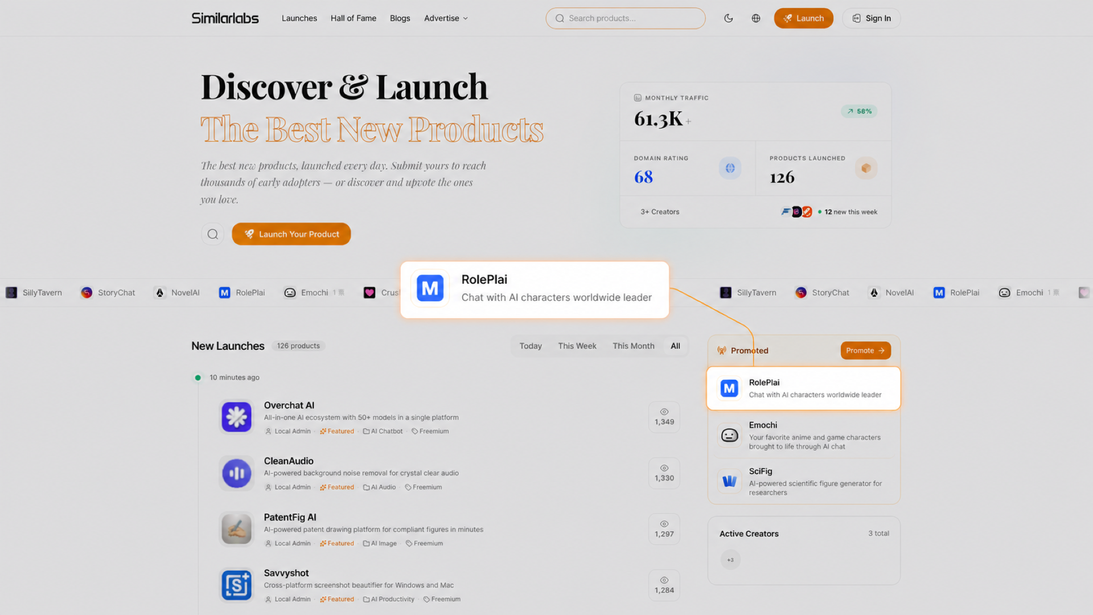
Task: Click the Emochi face icon in Promoted
Action: tap(729, 436)
